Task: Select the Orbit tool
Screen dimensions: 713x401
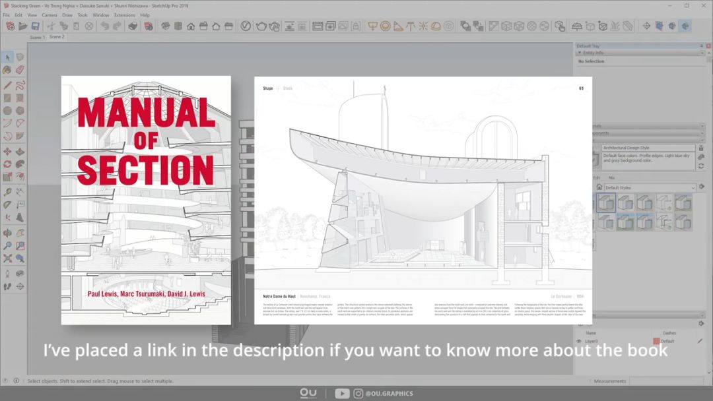Action: [x=7, y=233]
